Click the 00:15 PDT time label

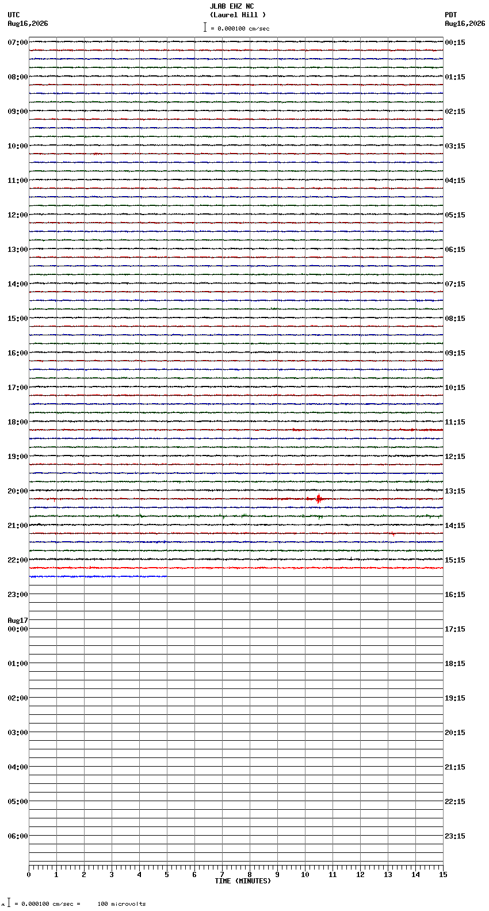click(x=455, y=43)
